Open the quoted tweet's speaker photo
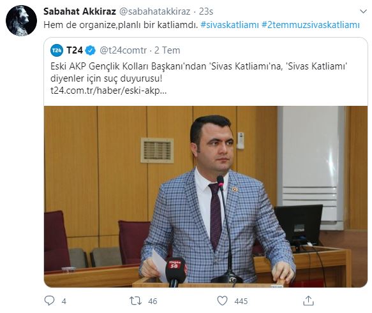Viewport: 372px width, 313px height. point(205,197)
